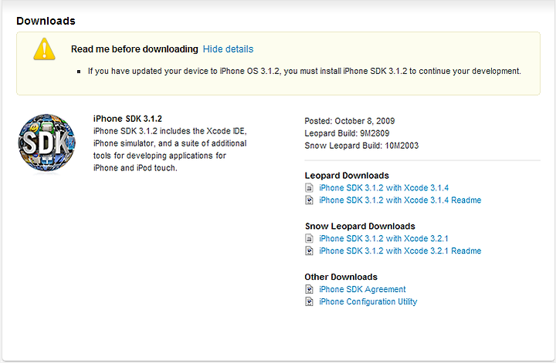Click document icon beside Xcode 3.2.1 Readme
This screenshot has width=556, height=363.
(x=309, y=250)
